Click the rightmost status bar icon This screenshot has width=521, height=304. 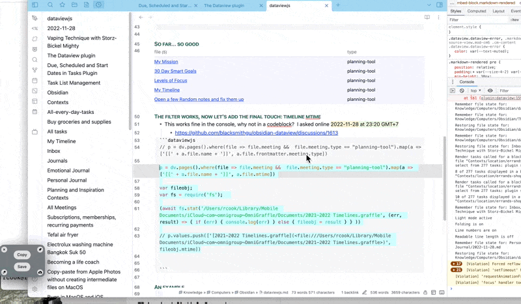442,292
